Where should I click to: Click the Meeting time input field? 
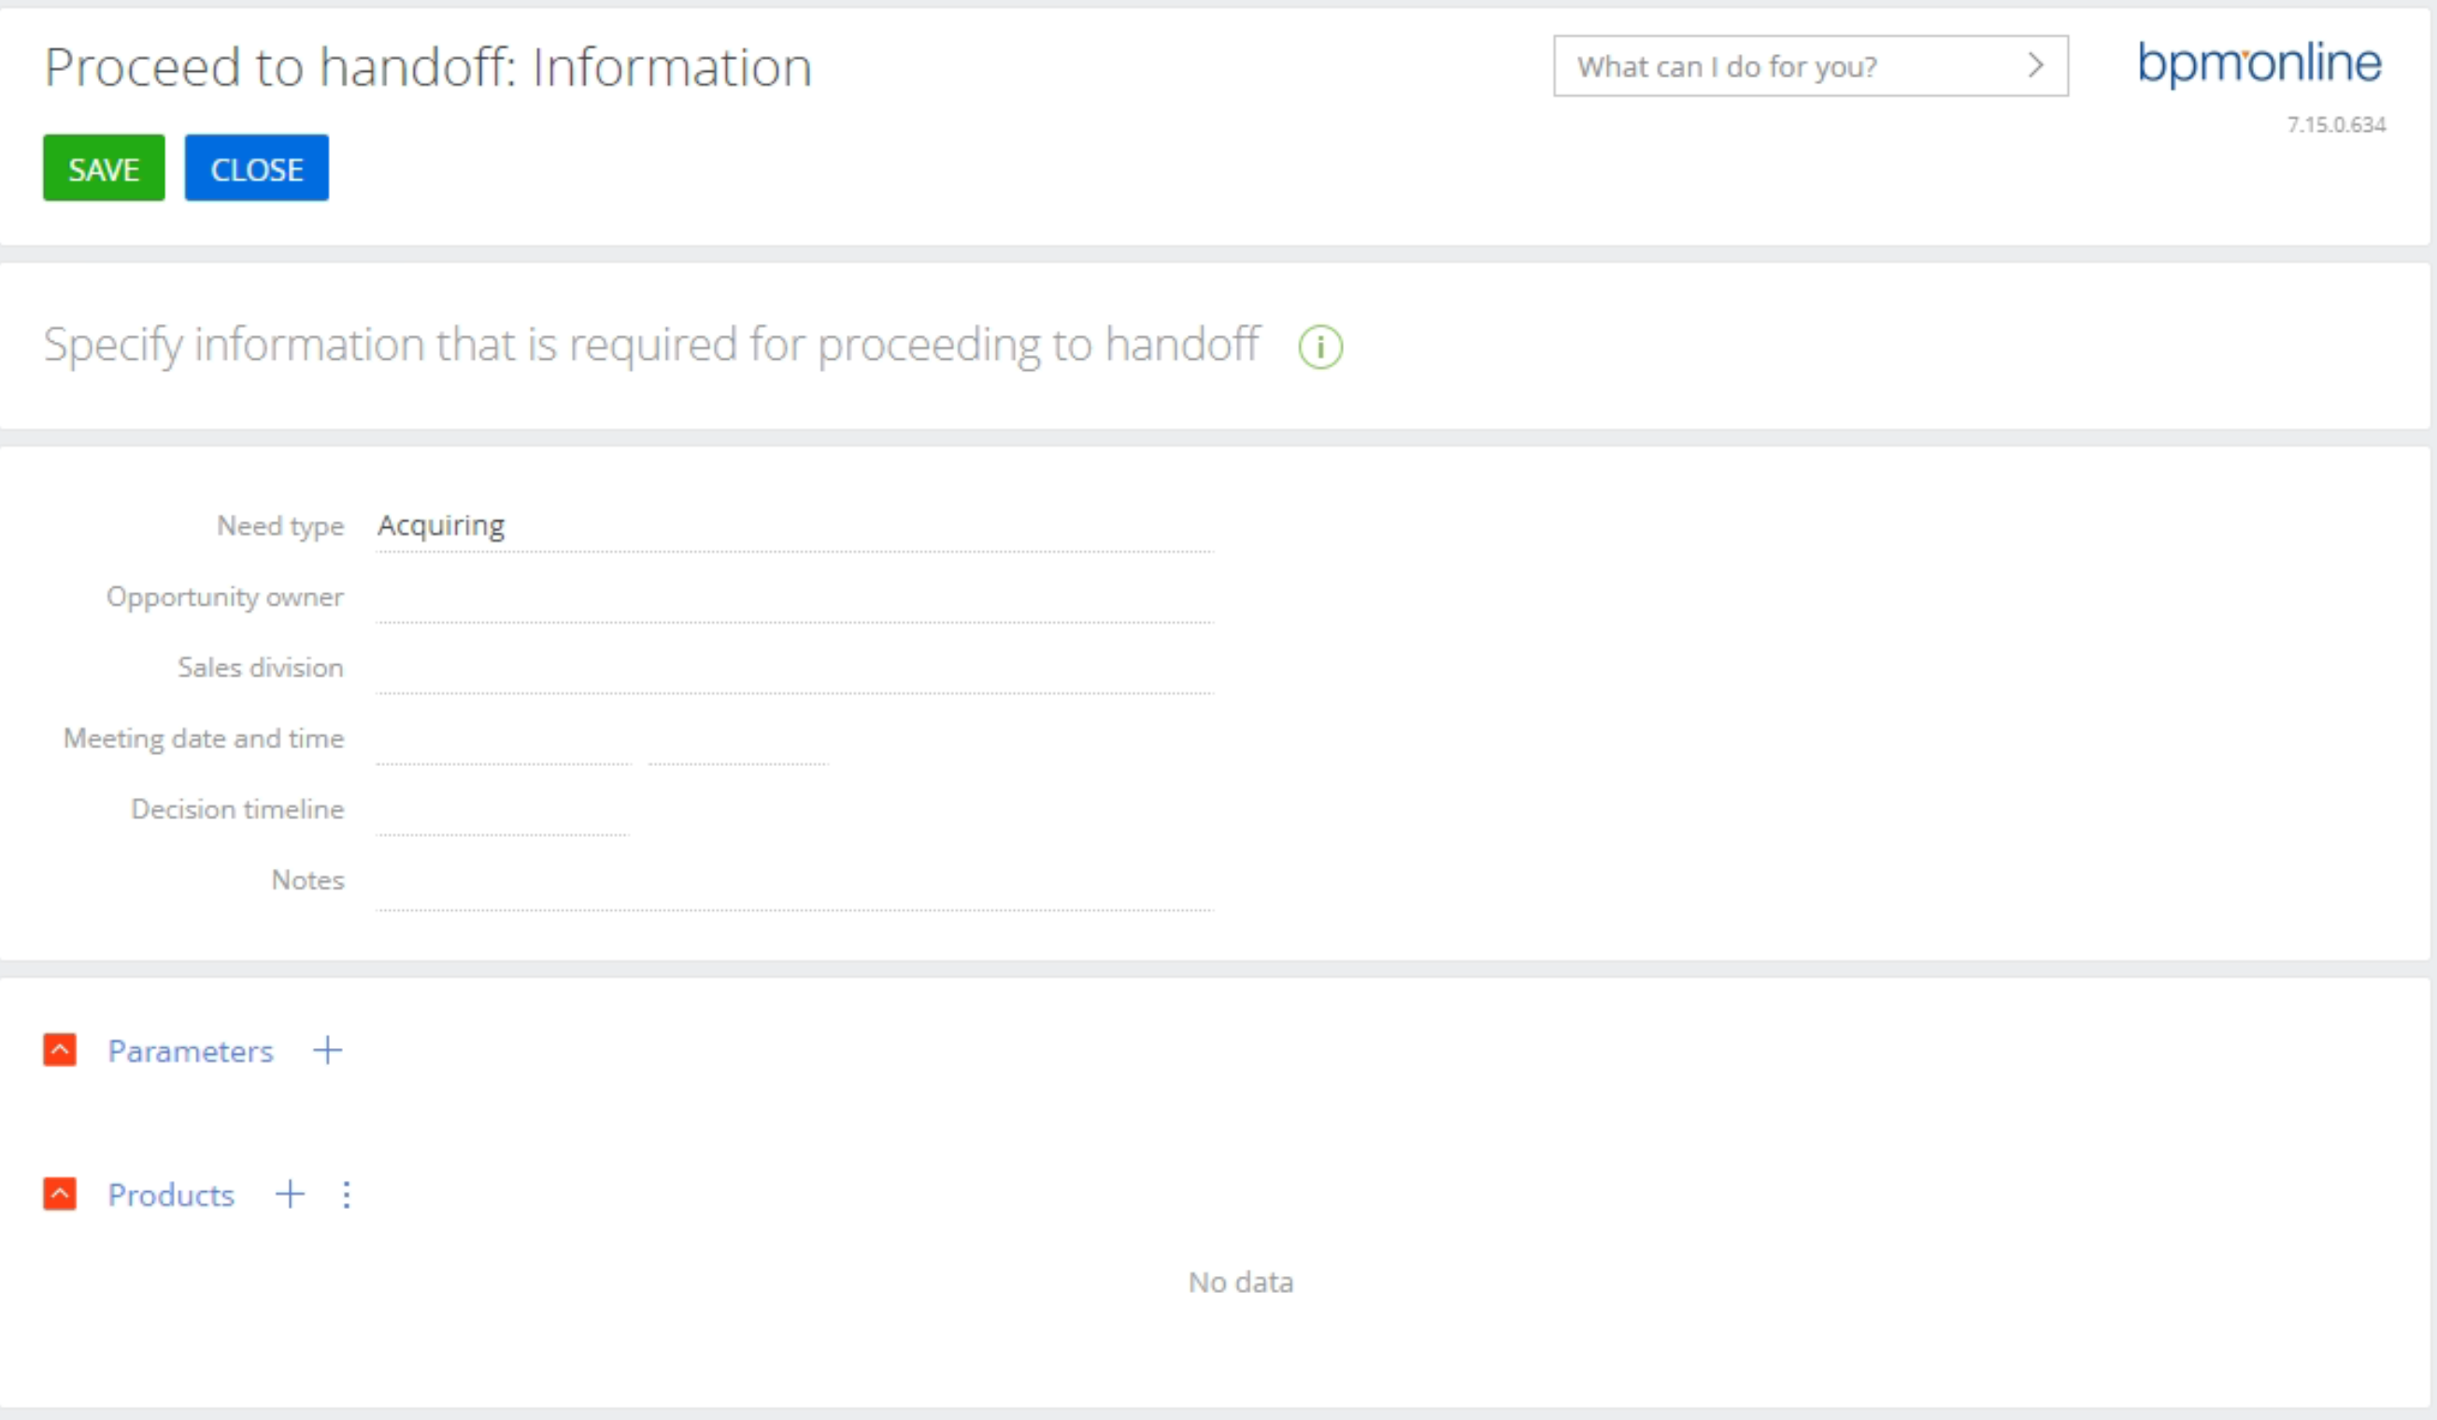(x=738, y=740)
